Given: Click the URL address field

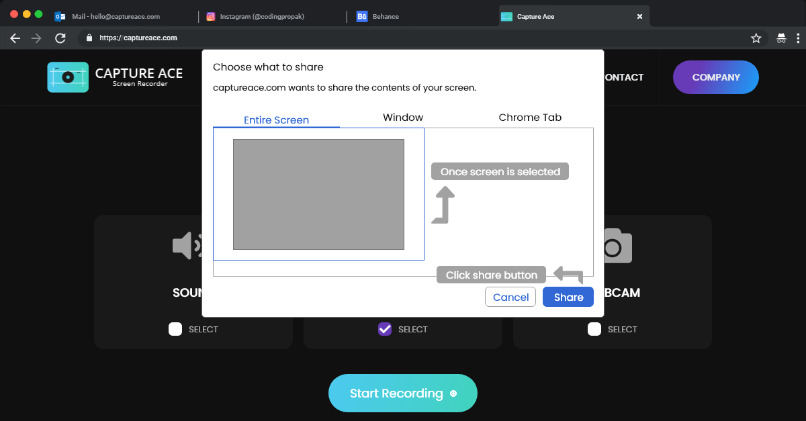Looking at the screenshot, I should pyautogui.click(x=403, y=38).
